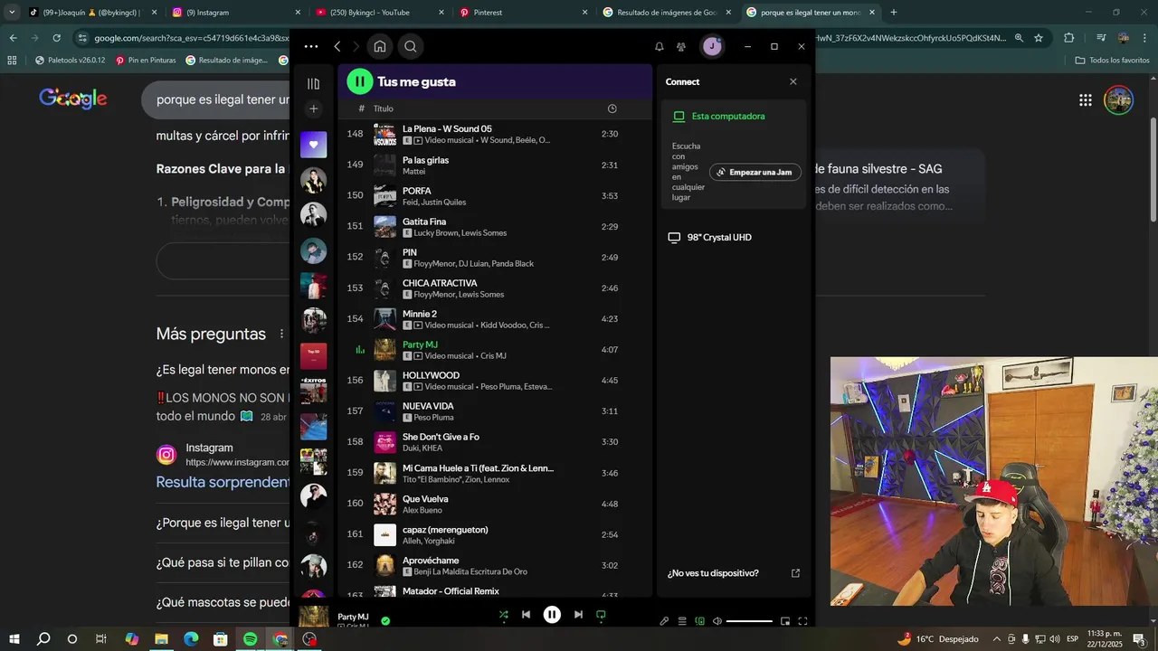
Task: Open Windows notification center icon
Action: coord(1139,639)
